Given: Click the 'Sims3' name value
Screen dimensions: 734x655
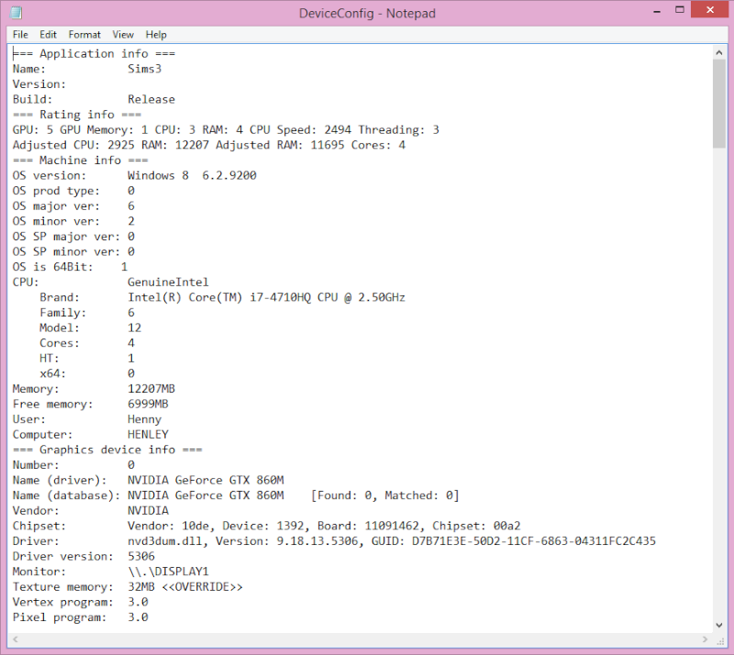Looking at the screenshot, I should (145, 69).
